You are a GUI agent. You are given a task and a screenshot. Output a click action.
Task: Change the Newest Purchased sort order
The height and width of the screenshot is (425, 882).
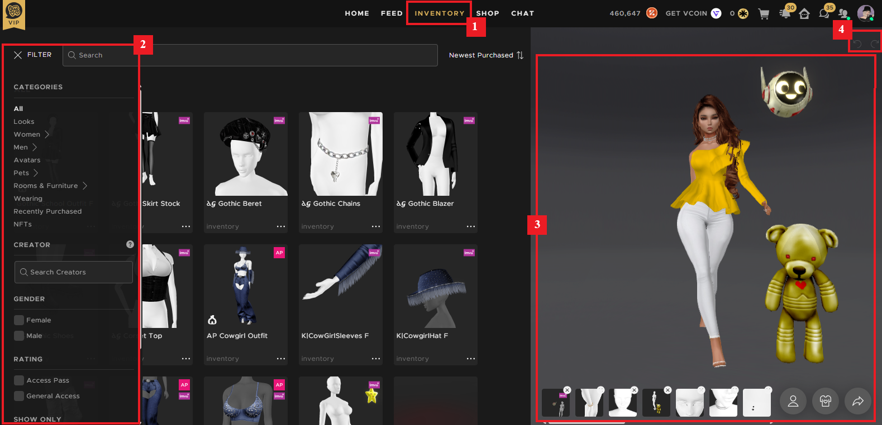pyautogui.click(x=486, y=55)
